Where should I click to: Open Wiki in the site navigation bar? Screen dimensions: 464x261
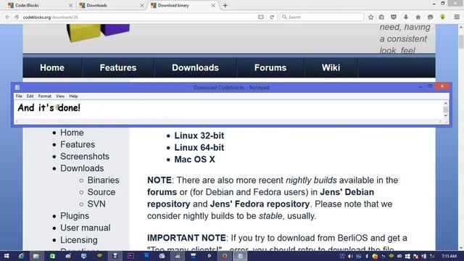click(331, 67)
